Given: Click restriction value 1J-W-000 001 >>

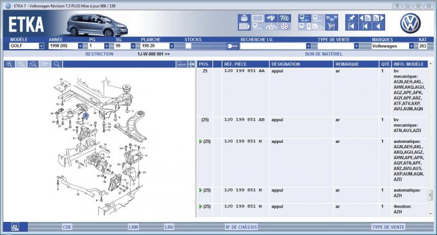Looking at the screenshot, I should [153, 54].
